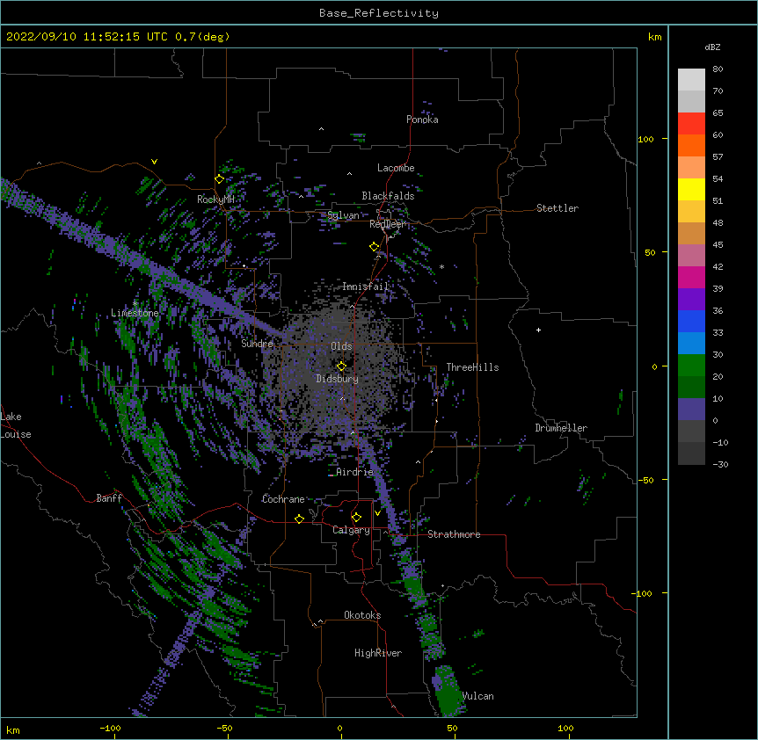The width and height of the screenshot is (758, 740).
Task: Click the white plus marker west of Drumheller area
Action: 538,330
